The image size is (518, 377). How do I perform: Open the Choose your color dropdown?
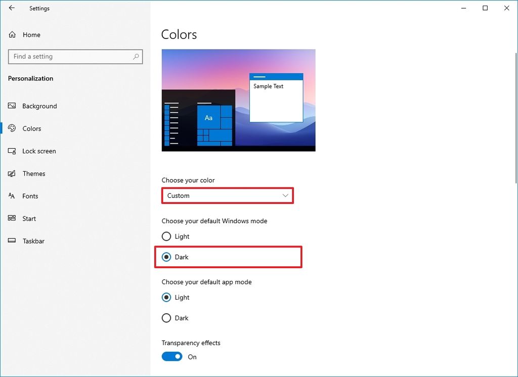pos(227,195)
